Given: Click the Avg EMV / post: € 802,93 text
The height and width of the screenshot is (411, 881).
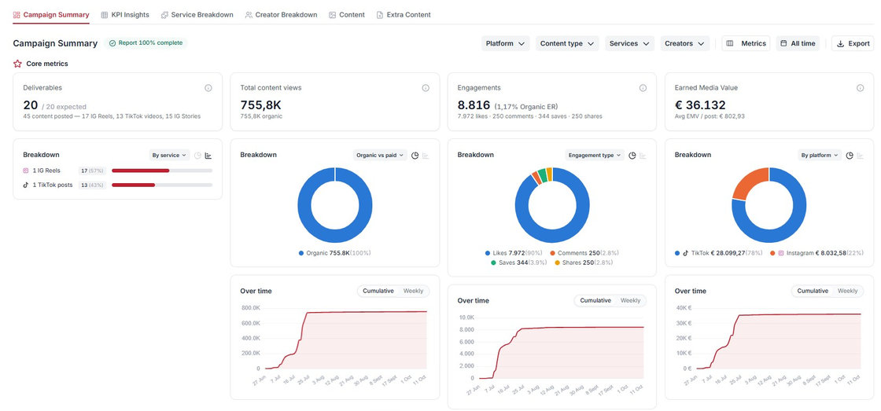Looking at the screenshot, I should click(710, 116).
